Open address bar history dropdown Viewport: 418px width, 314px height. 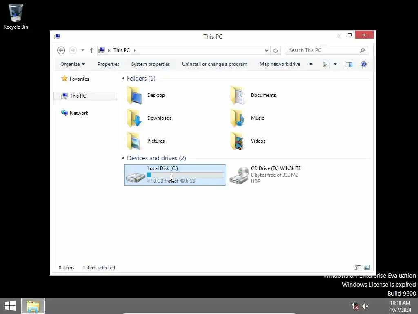click(x=267, y=50)
